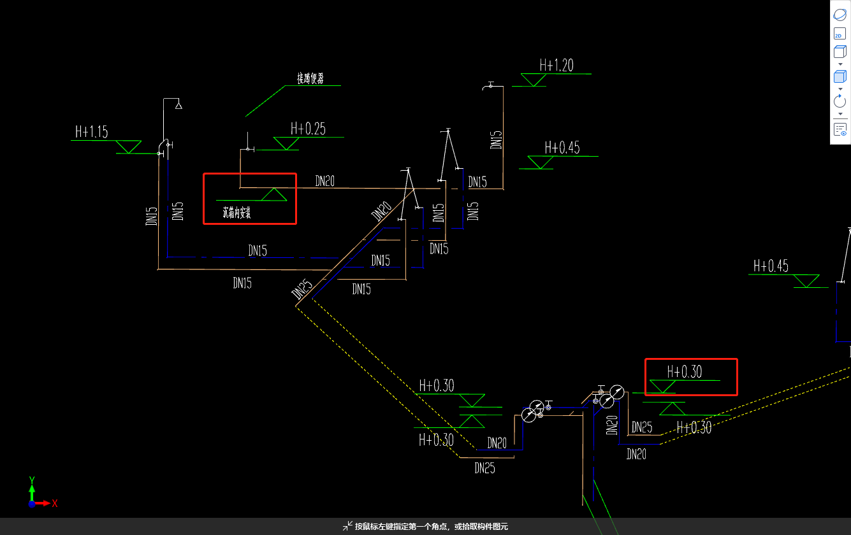Select the solid shaded cube display icon
The image size is (851, 535).
pos(840,77)
